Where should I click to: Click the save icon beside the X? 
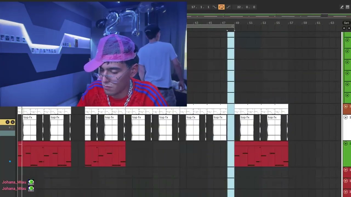click(12, 122)
